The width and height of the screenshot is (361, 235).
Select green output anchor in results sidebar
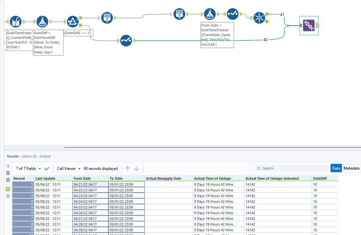click(8, 189)
